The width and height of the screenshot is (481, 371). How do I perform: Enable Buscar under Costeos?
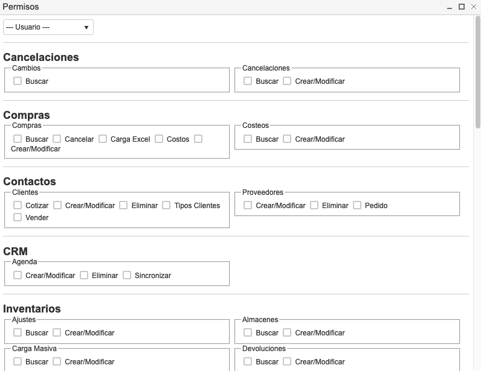pos(248,139)
